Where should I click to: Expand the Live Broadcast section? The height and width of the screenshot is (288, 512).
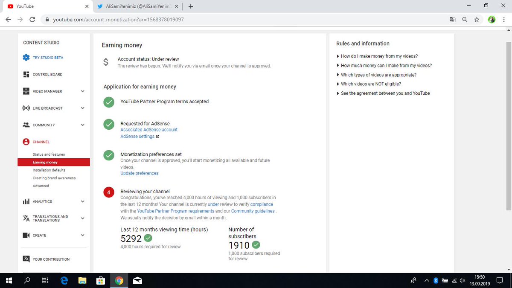[x=82, y=108]
